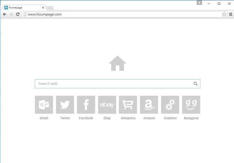Reload the page with the refresh icon
Image resolution: width=234 pixels, height=163 pixels.
18,14
